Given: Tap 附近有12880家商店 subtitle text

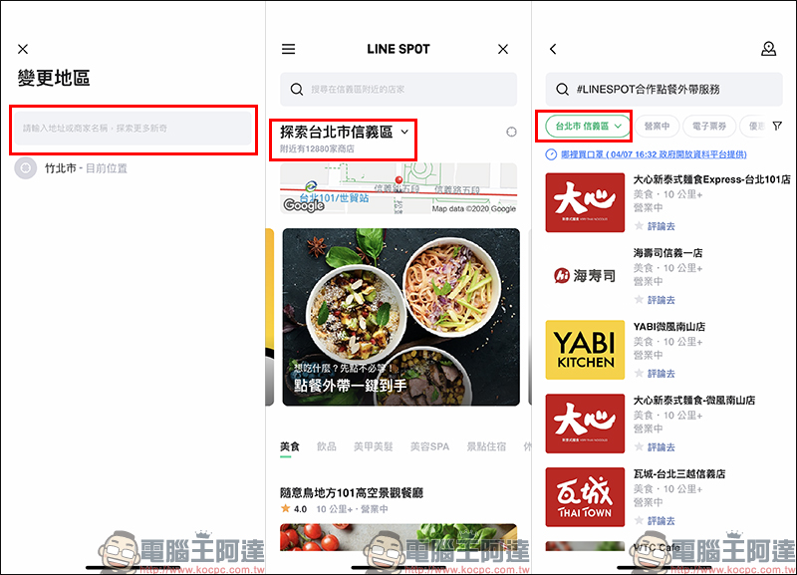Looking at the screenshot, I should click(x=317, y=148).
